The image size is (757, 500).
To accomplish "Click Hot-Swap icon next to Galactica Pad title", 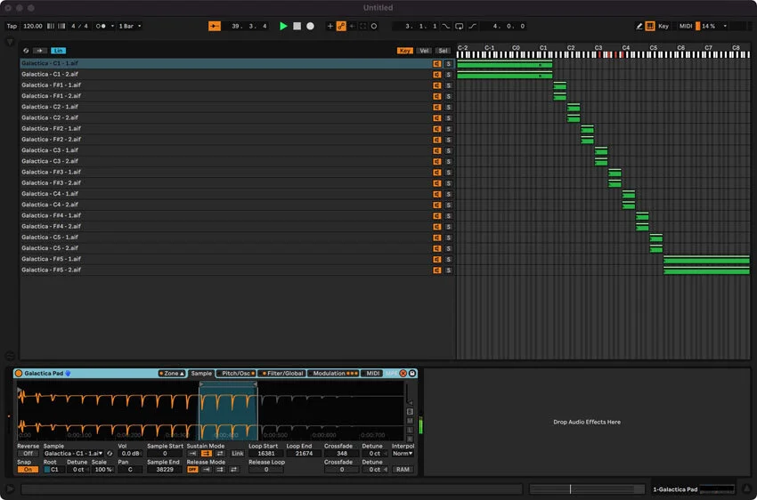I will [68, 373].
